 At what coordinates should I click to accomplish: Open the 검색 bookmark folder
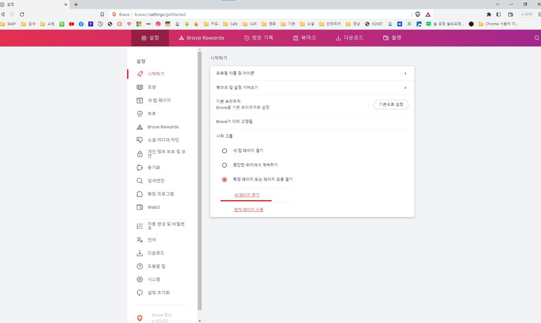coord(28,24)
